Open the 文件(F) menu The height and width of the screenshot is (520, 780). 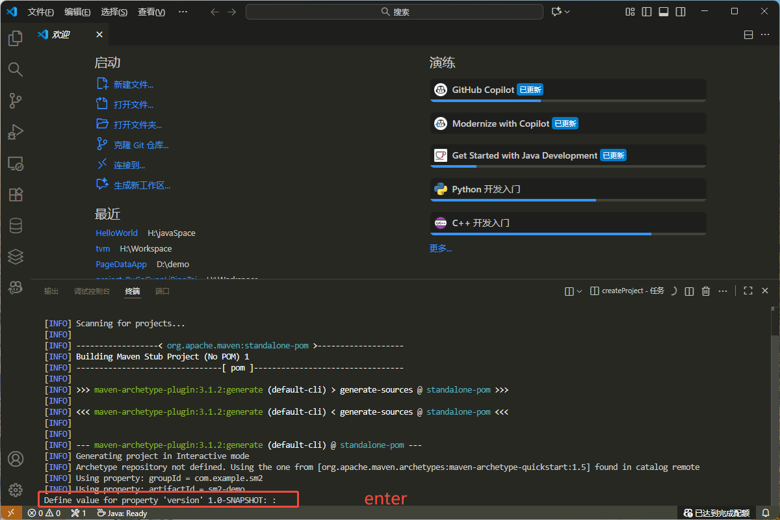click(x=41, y=12)
